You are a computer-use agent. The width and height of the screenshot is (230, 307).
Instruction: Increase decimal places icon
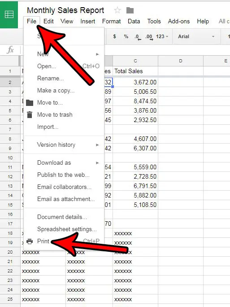(x=149, y=37)
